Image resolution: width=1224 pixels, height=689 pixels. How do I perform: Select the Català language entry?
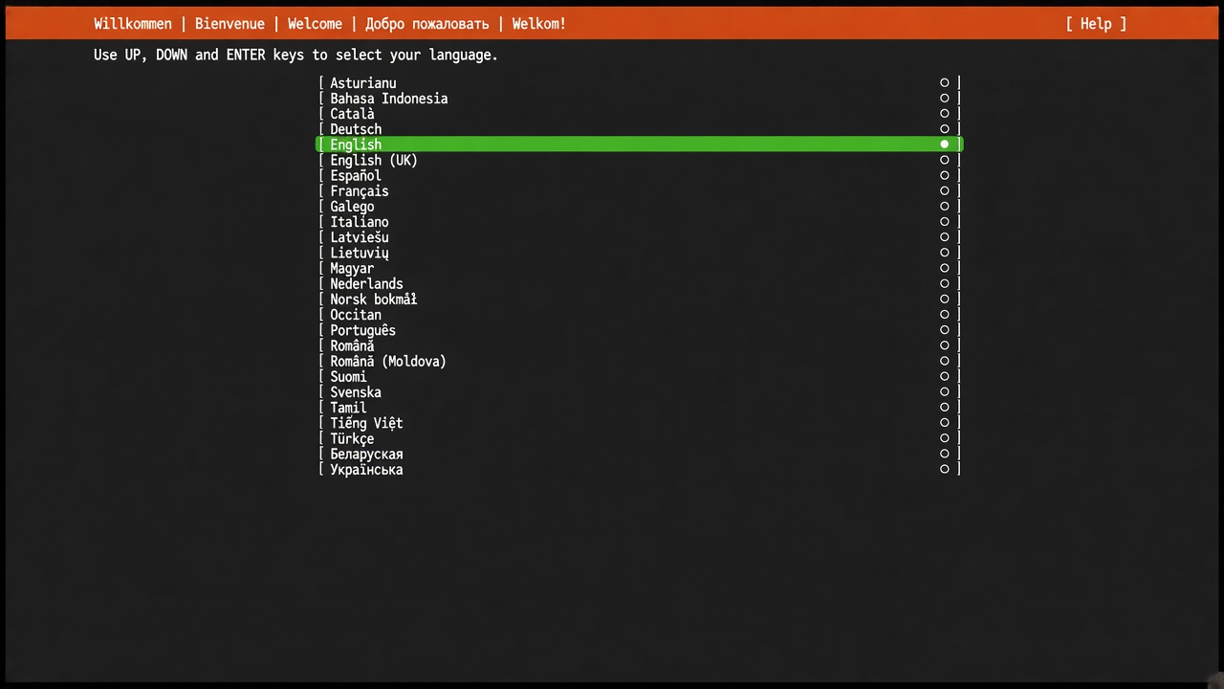(x=639, y=114)
